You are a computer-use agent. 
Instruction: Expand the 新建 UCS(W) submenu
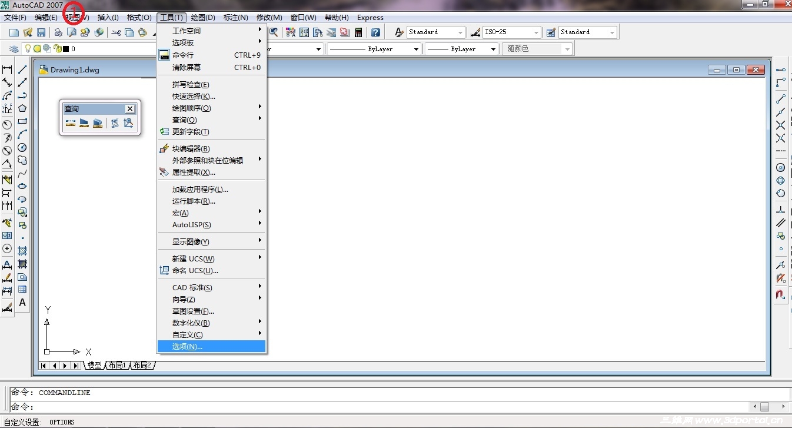click(x=212, y=259)
